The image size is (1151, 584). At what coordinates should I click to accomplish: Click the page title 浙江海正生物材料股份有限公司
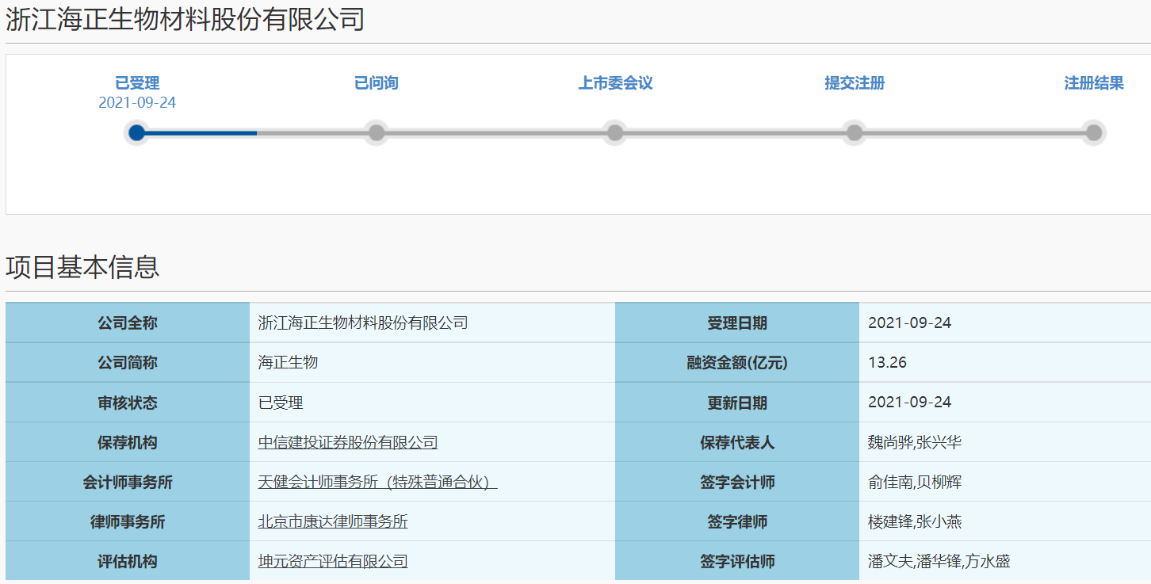[x=185, y=19]
